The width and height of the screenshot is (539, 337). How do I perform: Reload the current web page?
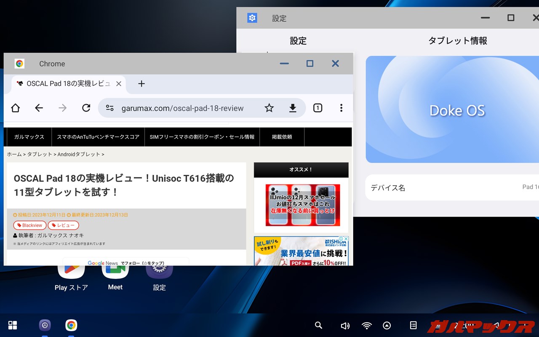86,108
